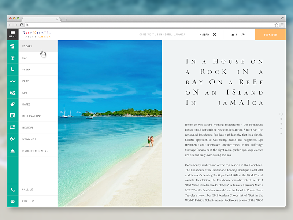Click the linked rings Weddings icon
Screen dimensions: 293x220
coord(12,139)
